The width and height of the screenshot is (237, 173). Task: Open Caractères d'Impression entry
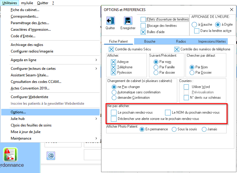(x=50, y=30)
